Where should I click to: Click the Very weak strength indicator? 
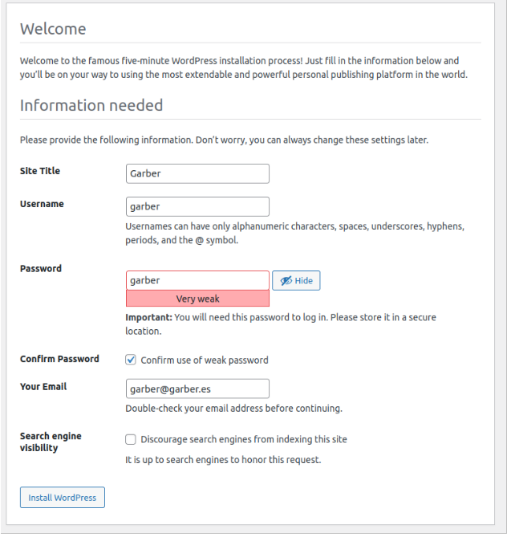pyautogui.click(x=197, y=299)
